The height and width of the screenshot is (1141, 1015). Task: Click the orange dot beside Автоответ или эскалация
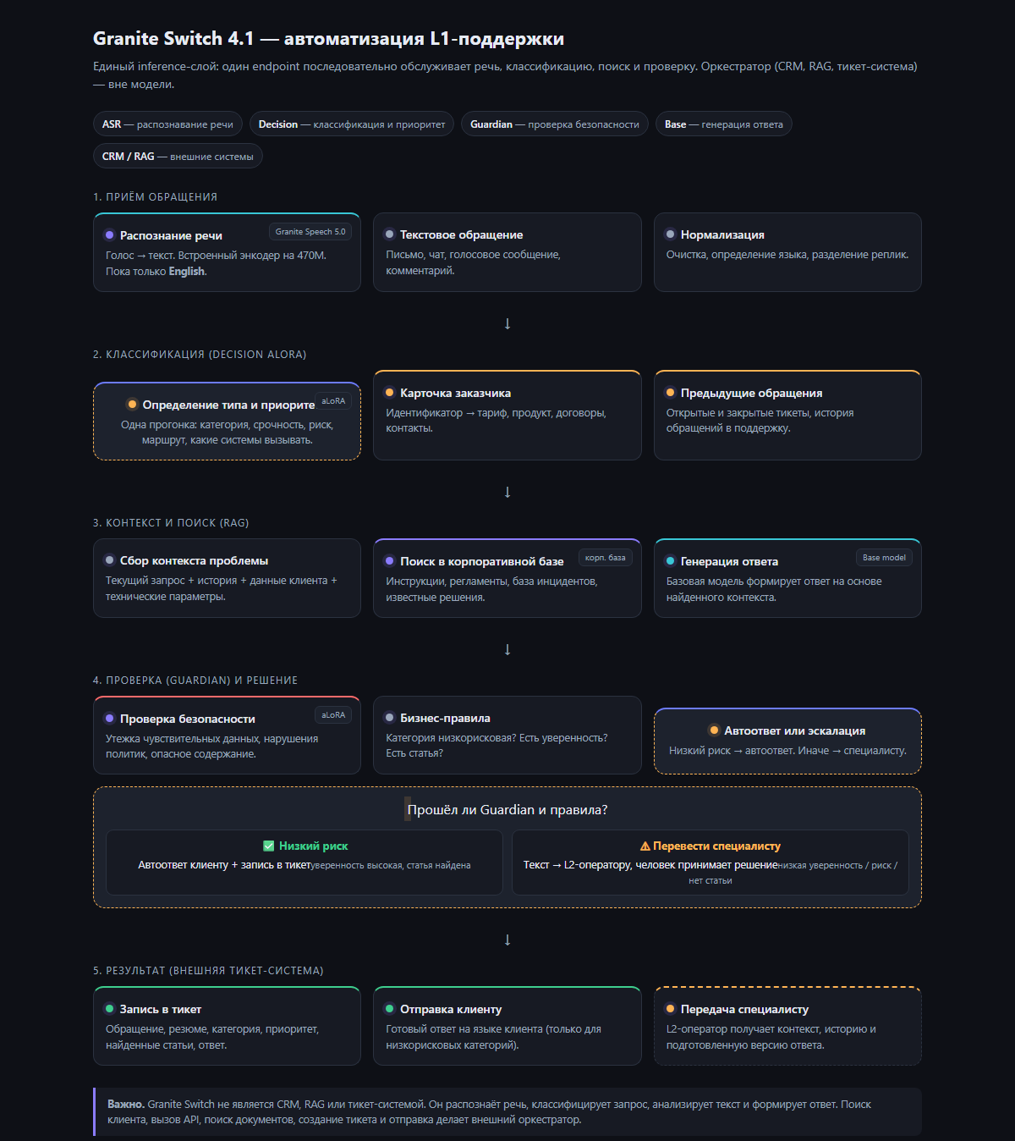pos(714,730)
